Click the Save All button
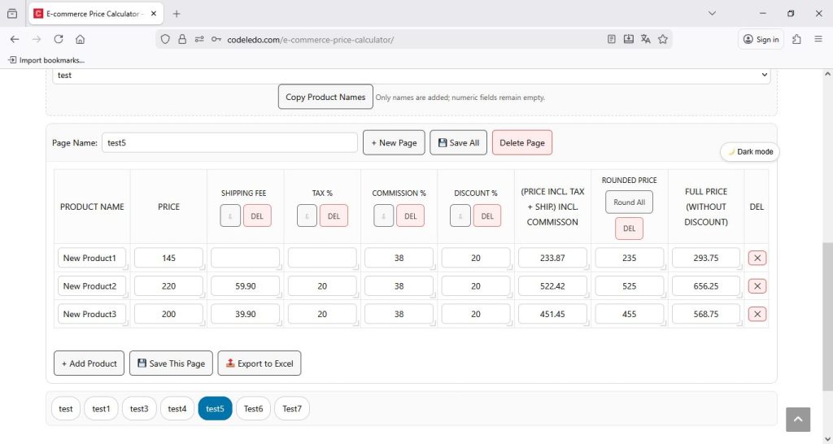The image size is (833, 444). (458, 142)
